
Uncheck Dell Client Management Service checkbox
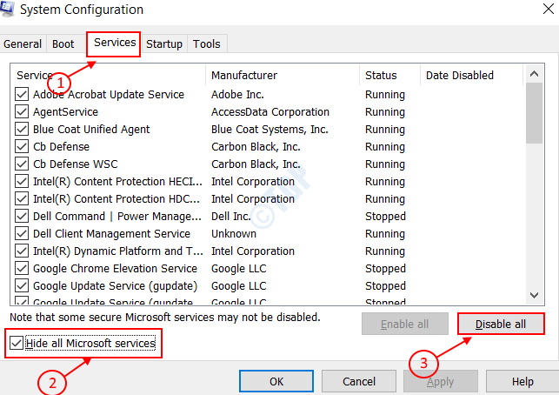point(22,234)
